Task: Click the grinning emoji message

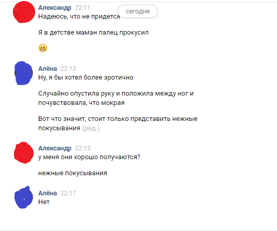Action: (x=43, y=48)
